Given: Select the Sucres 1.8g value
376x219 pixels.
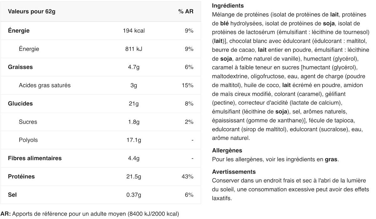Looking at the screenshot, I should point(134,122).
